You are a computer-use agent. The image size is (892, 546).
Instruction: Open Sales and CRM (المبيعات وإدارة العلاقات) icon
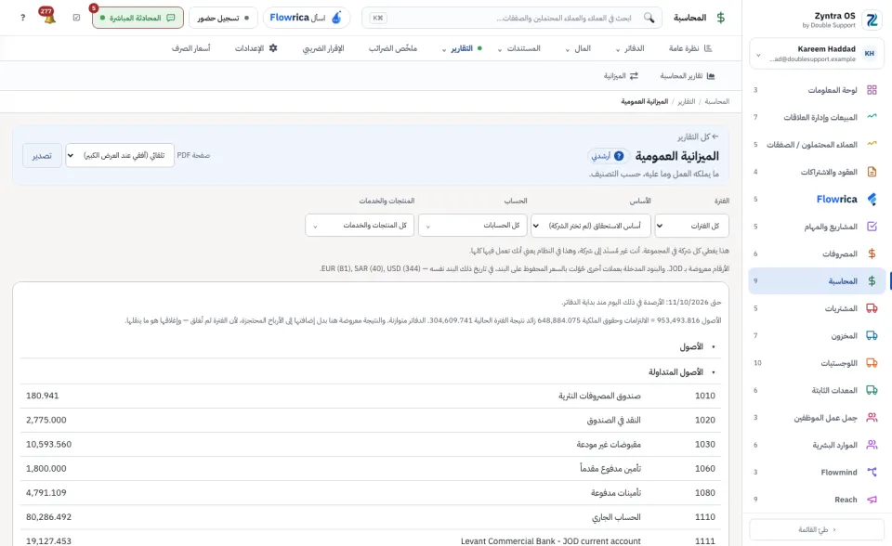coord(872,117)
